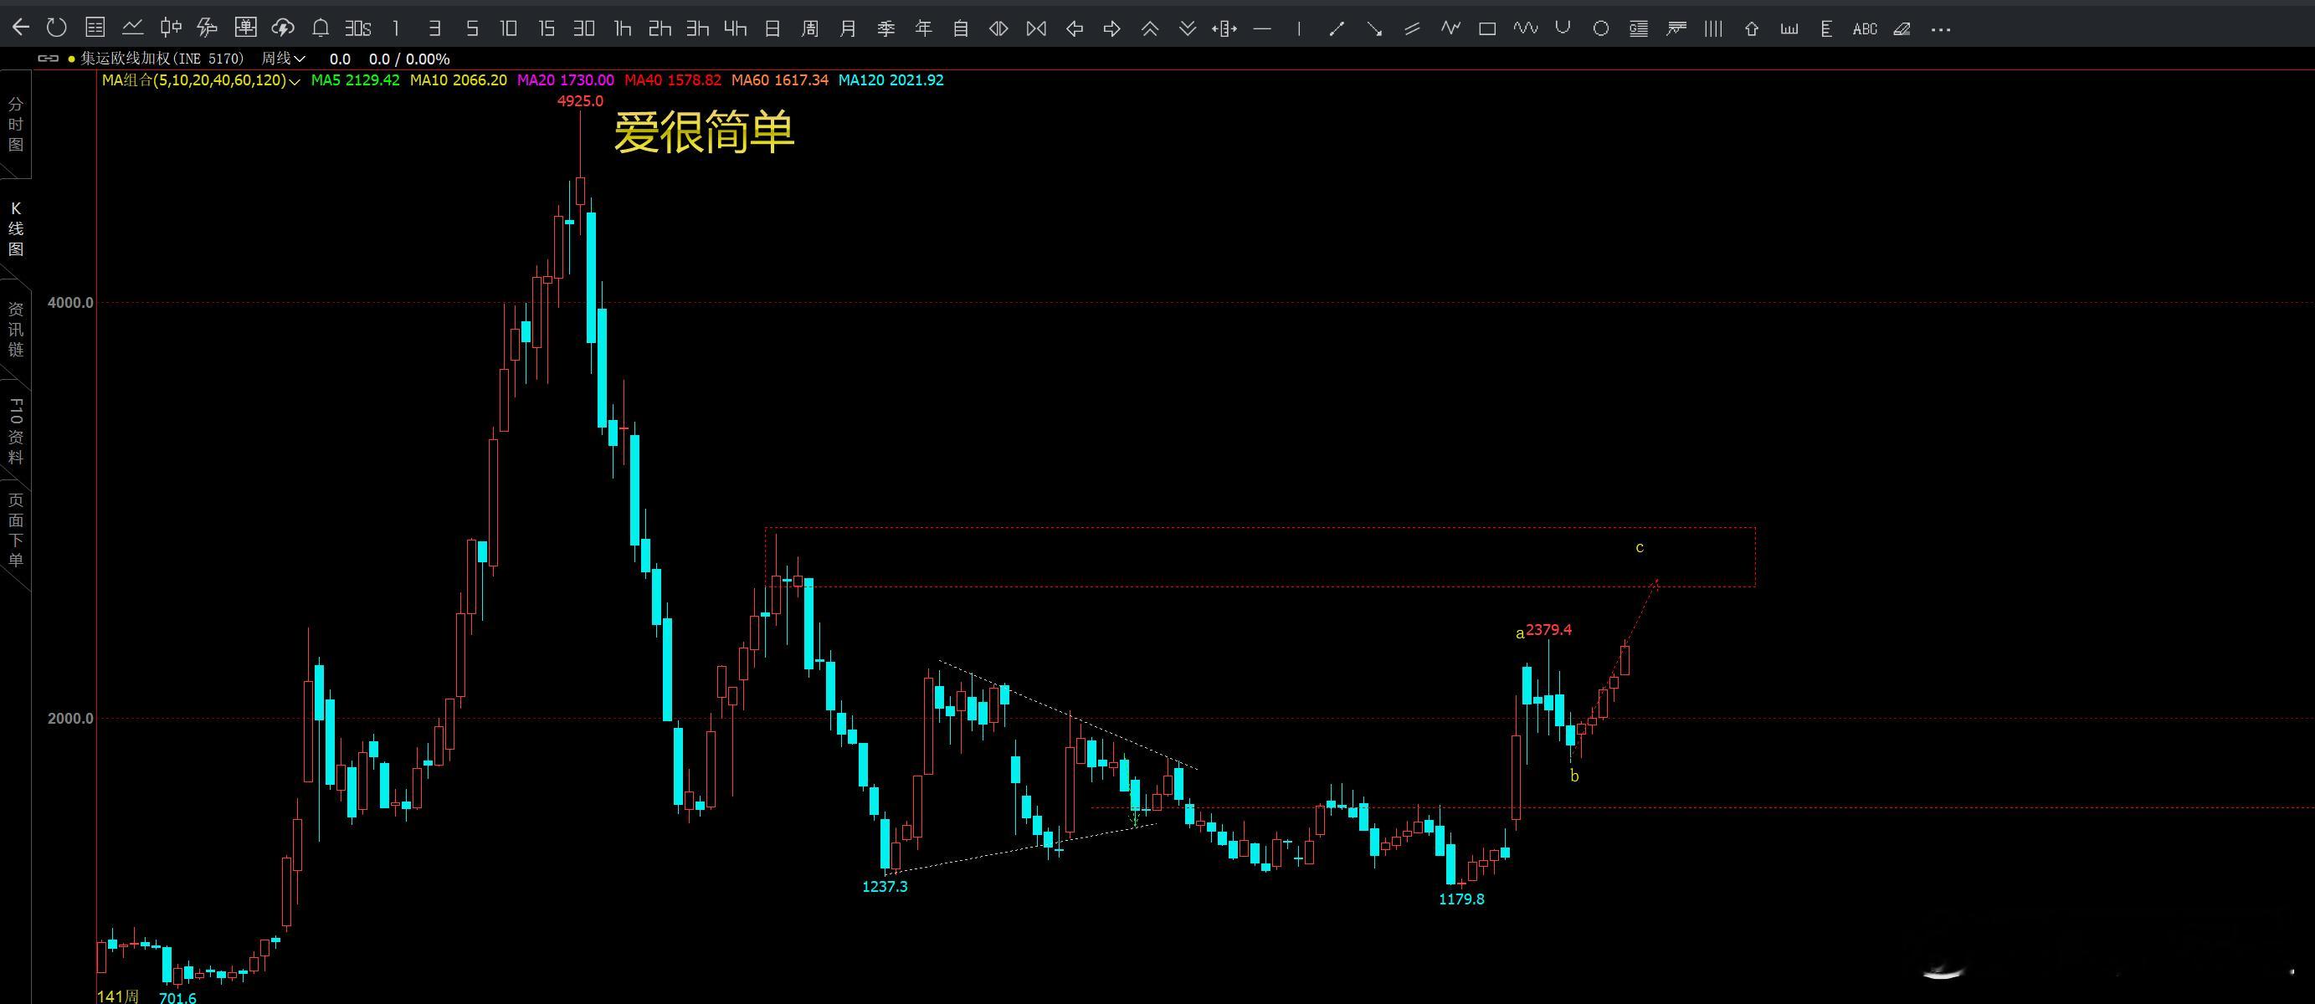Image resolution: width=2315 pixels, height=1004 pixels.
Task: Click the double down-chevron icon
Action: [1187, 28]
